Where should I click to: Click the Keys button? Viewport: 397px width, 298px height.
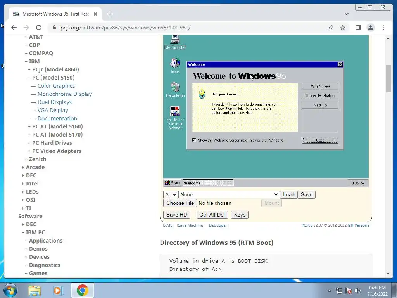240,215
